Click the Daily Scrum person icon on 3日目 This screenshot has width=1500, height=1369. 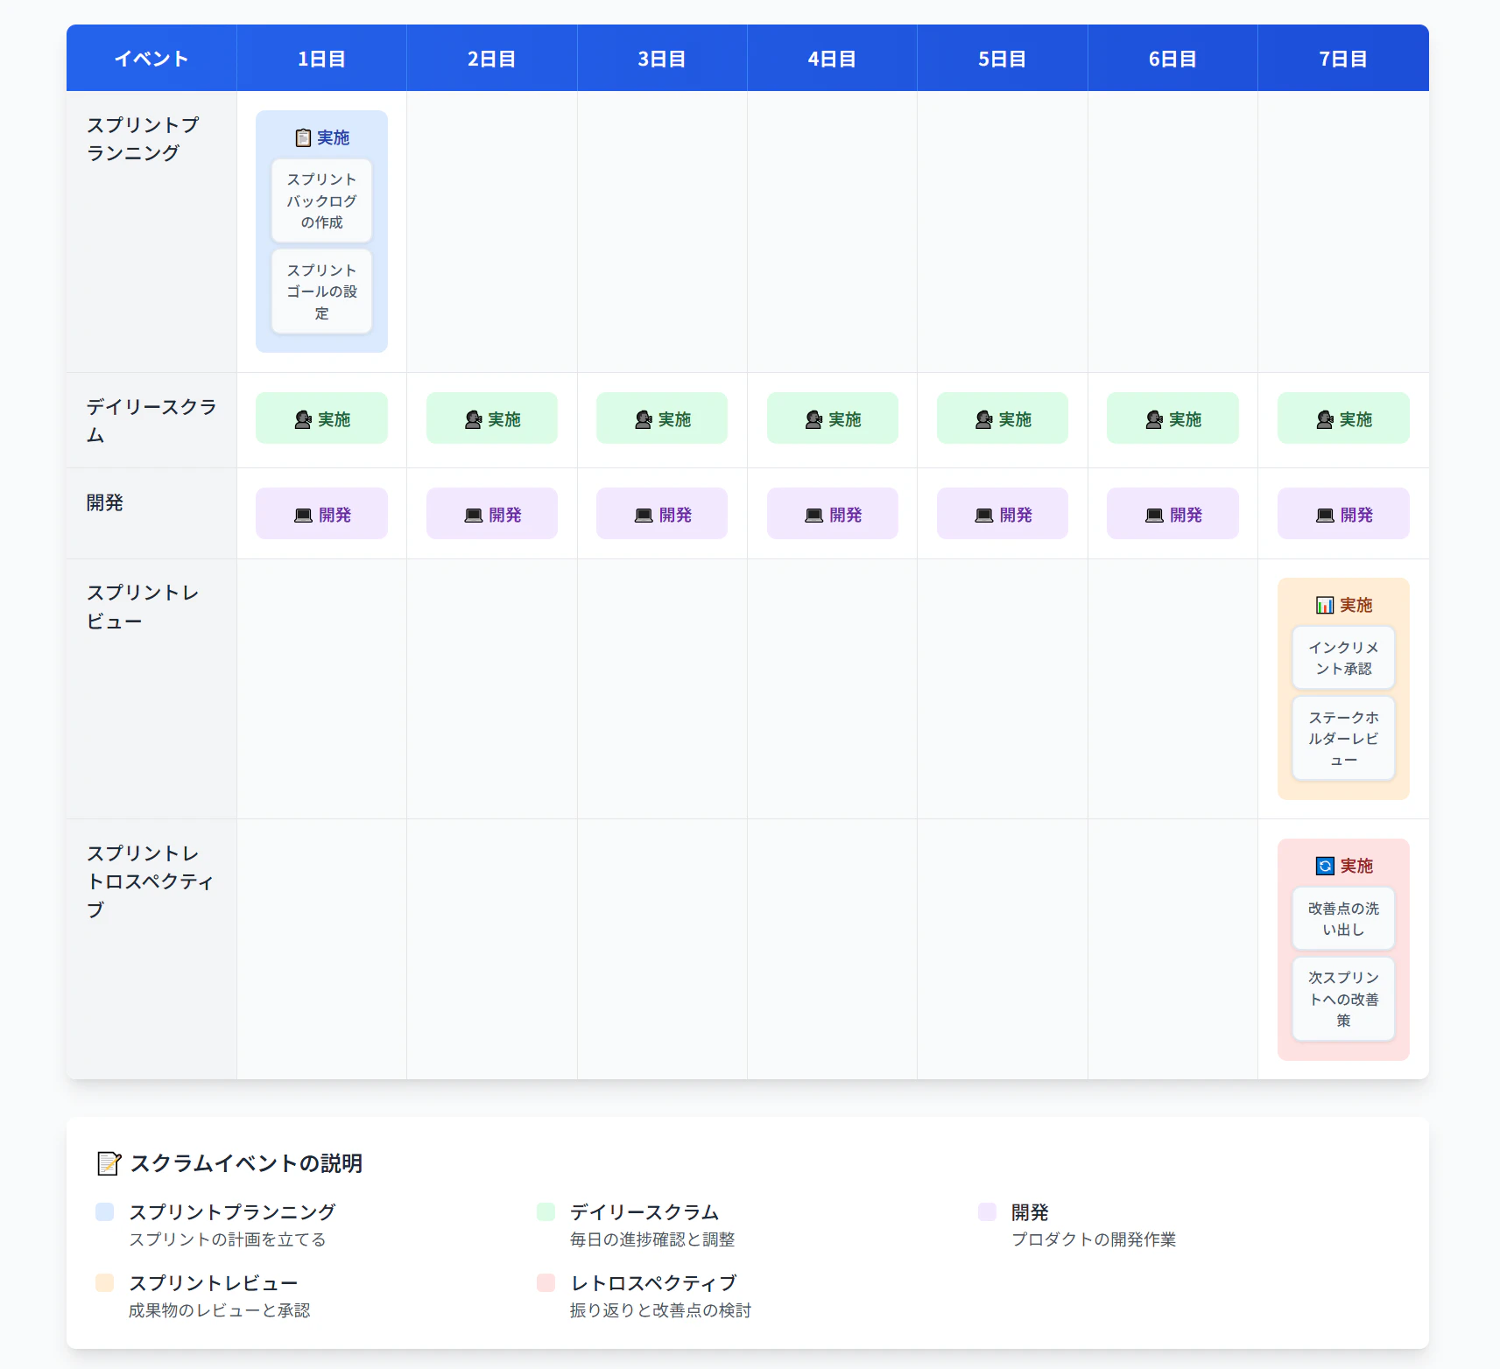[644, 419]
